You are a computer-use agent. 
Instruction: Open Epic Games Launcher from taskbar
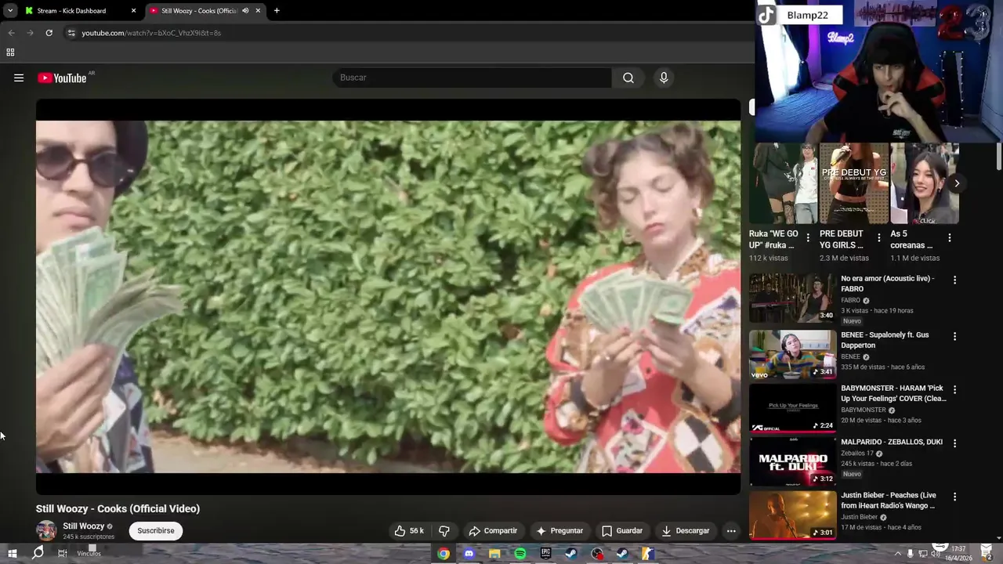[x=545, y=554]
